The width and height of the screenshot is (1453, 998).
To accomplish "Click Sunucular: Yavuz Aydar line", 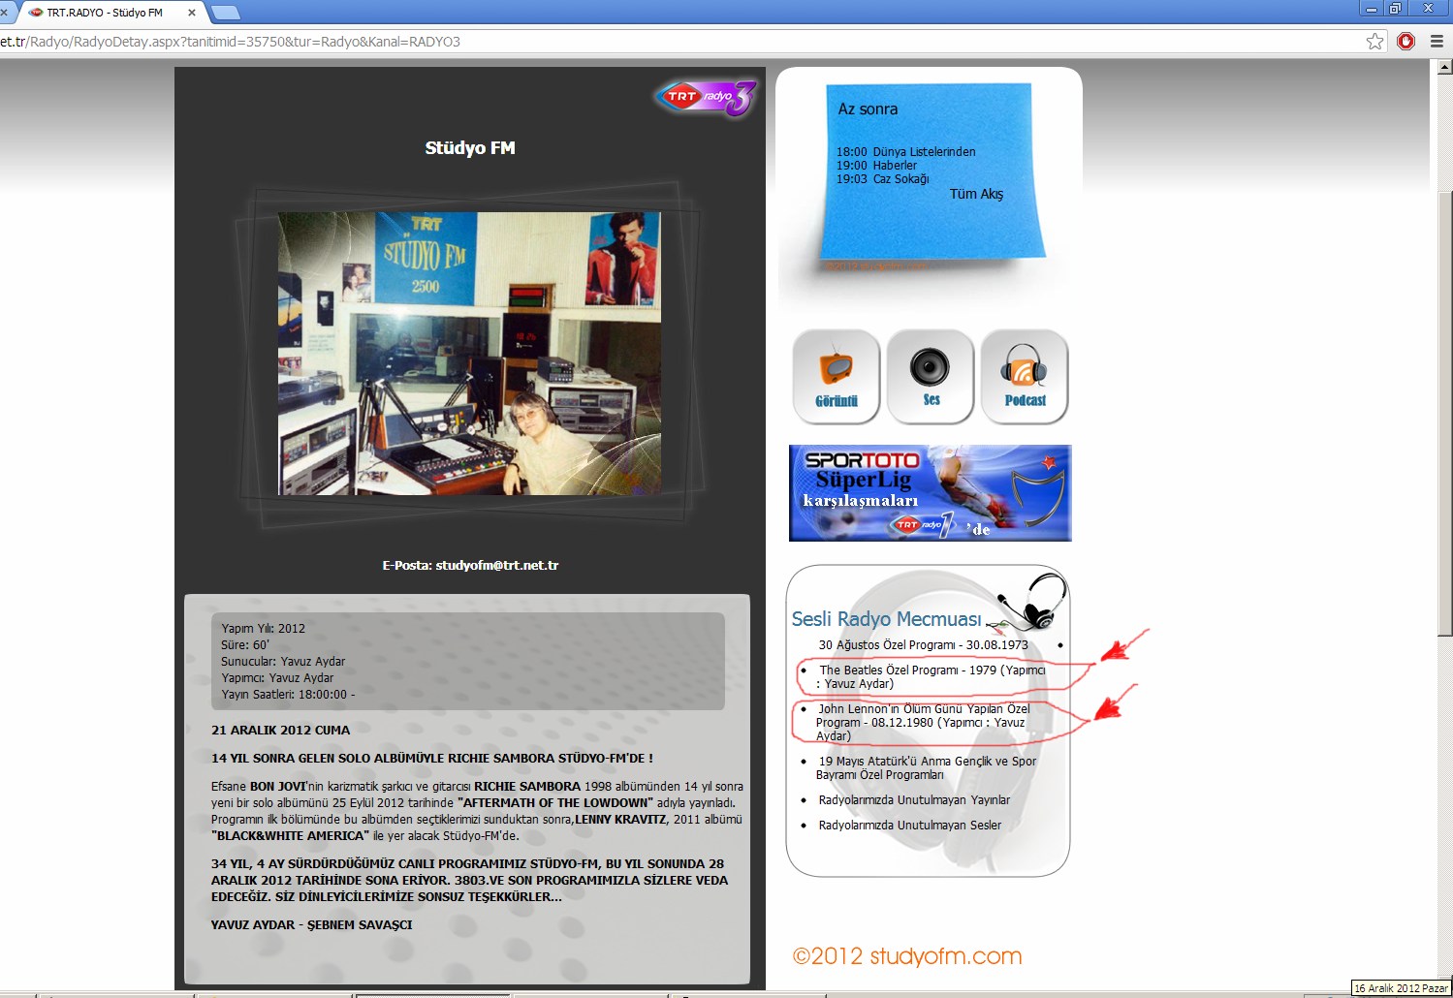I will (x=283, y=662).
